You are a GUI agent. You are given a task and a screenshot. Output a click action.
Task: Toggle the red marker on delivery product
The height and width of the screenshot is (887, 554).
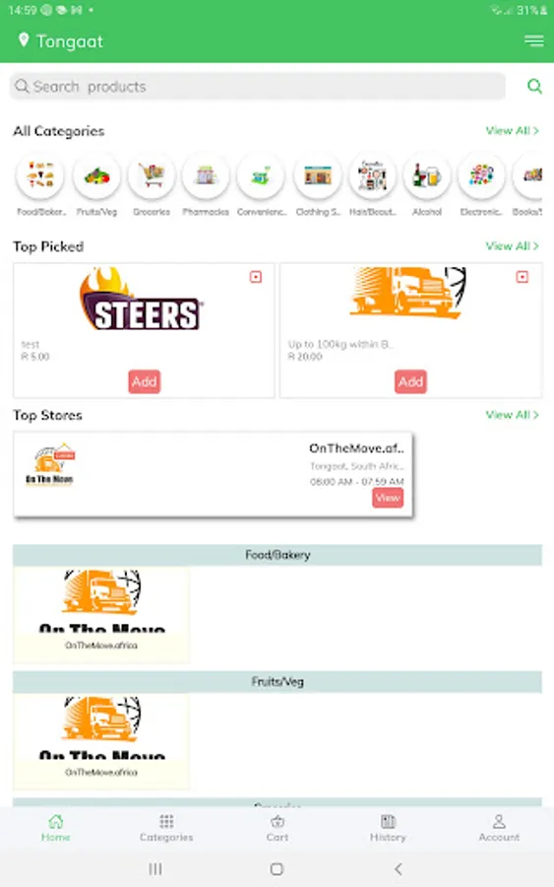[x=522, y=277]
